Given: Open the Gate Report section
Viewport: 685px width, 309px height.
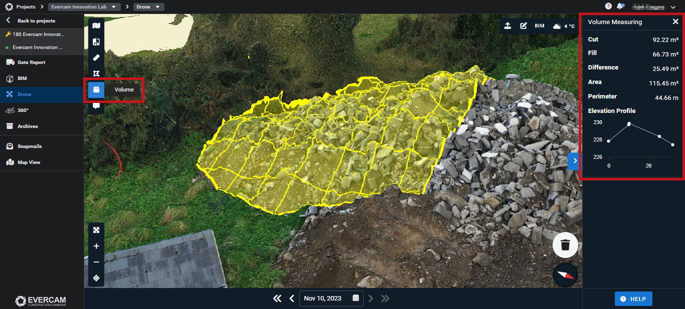Looking at the screenshot, I should (x=42, y=62).
